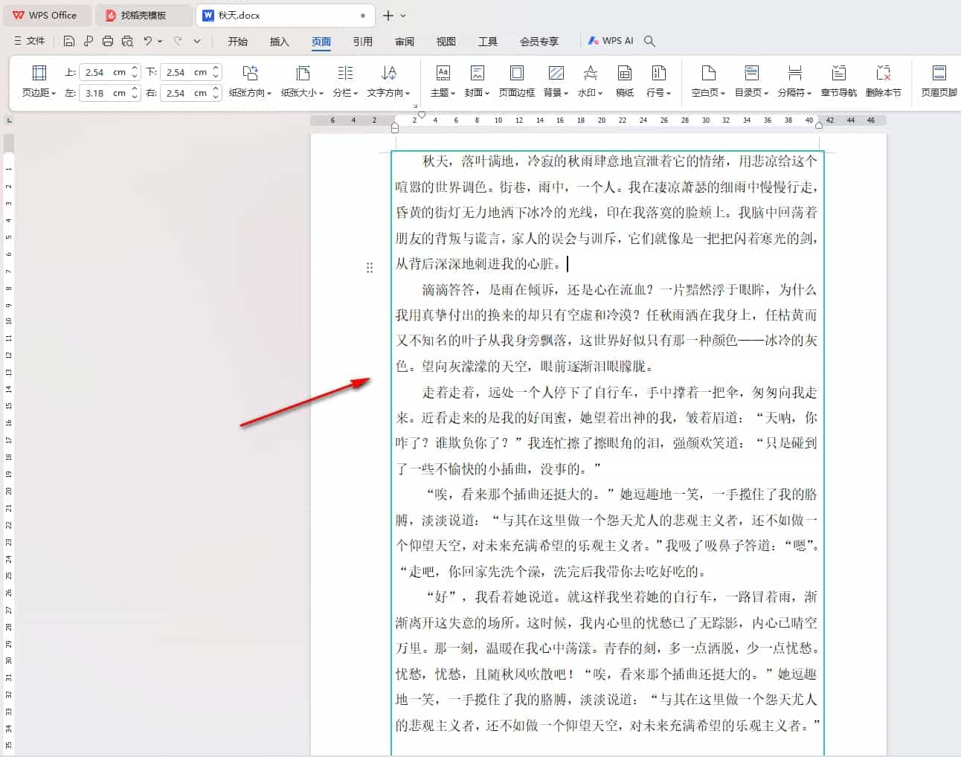Click the top margin input field

coord(103,72)
